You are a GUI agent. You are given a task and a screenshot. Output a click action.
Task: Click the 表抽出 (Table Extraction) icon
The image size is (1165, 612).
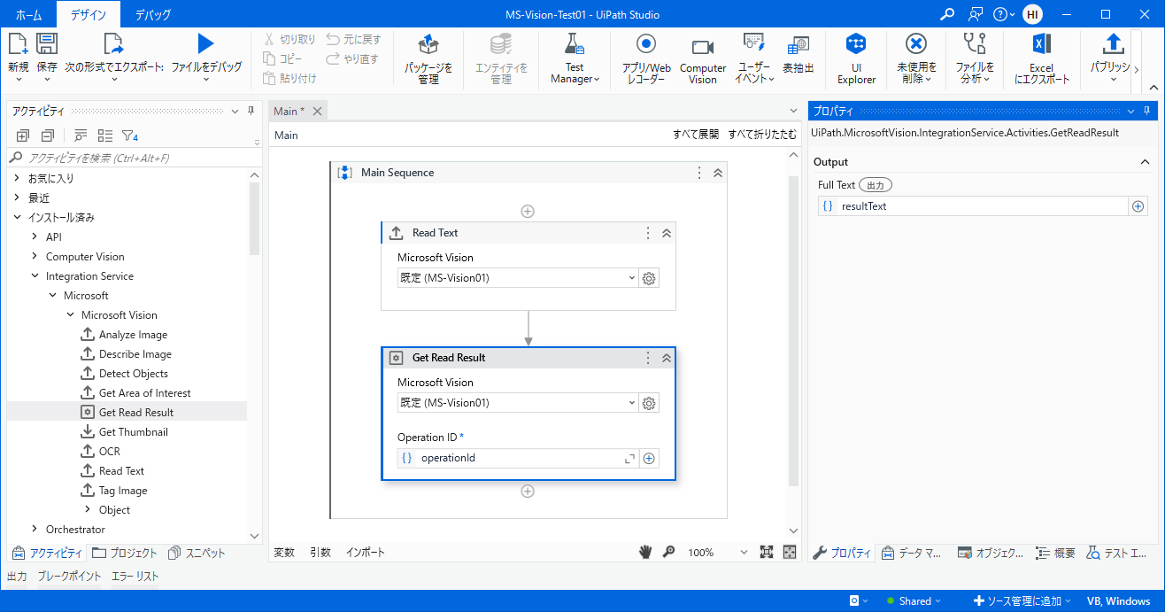pos(799,44)
